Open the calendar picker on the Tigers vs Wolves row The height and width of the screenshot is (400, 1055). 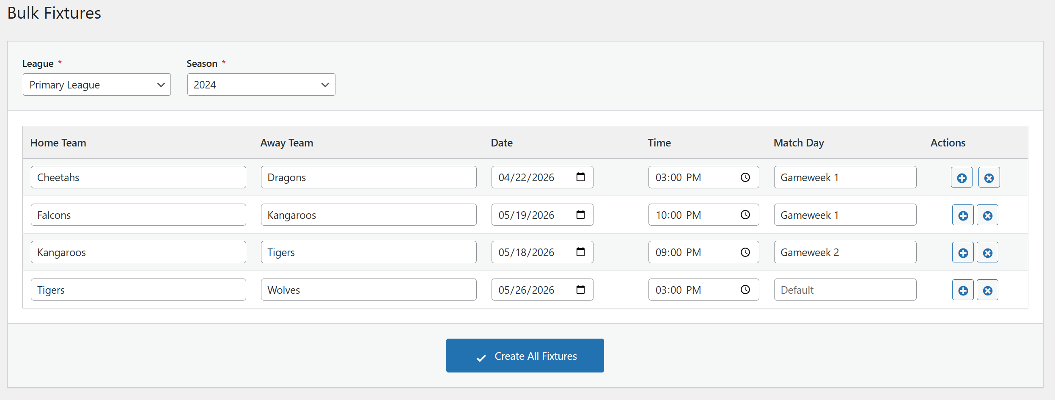tap(581, 290)
